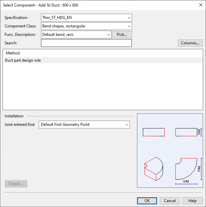Open the Columns... settings button

coord(190,43)
